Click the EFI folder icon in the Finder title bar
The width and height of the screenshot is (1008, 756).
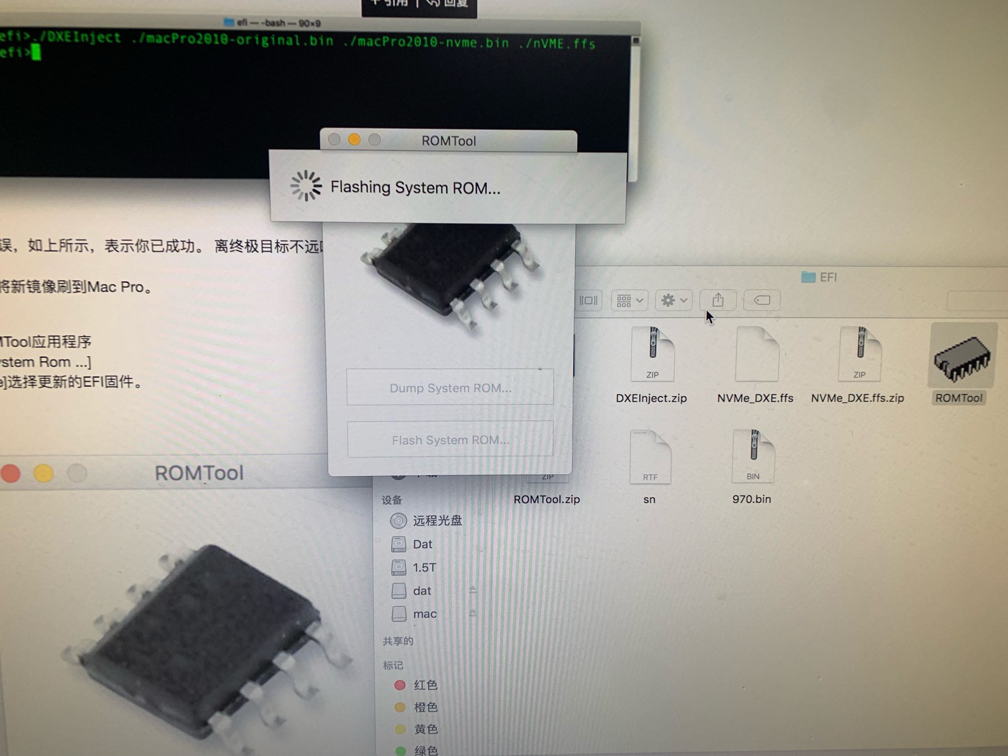point(808,277)
